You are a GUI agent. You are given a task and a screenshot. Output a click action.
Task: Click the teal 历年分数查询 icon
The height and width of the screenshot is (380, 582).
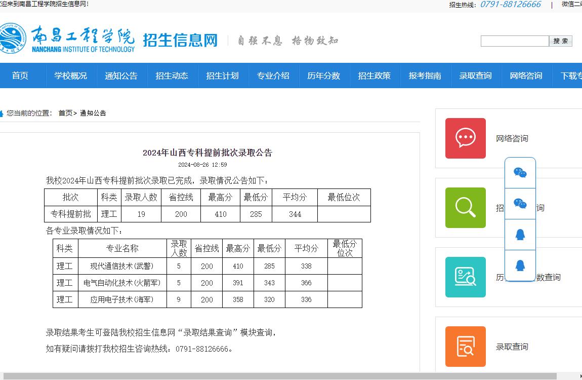point(465,277)
